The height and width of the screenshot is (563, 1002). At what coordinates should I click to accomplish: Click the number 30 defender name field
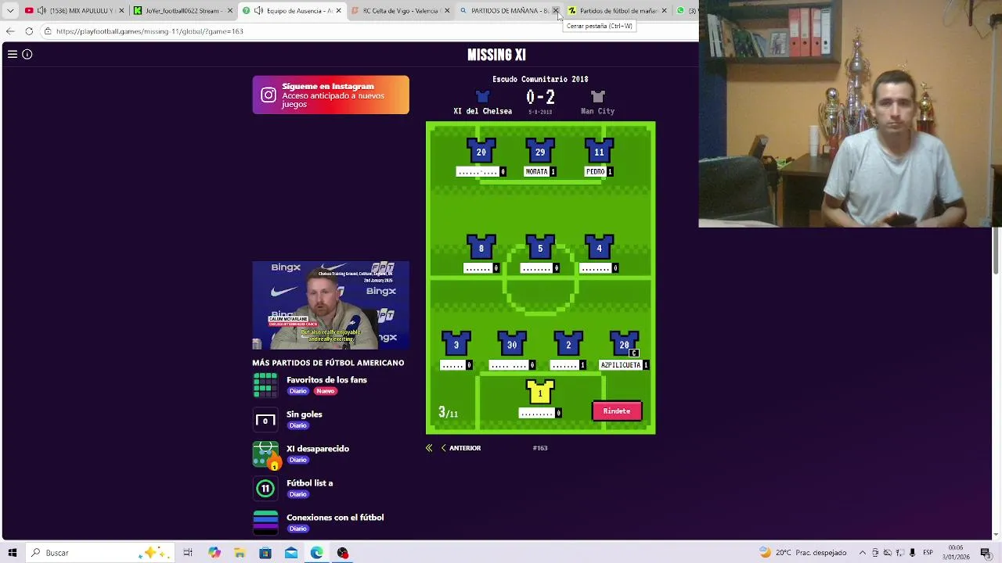508,365
